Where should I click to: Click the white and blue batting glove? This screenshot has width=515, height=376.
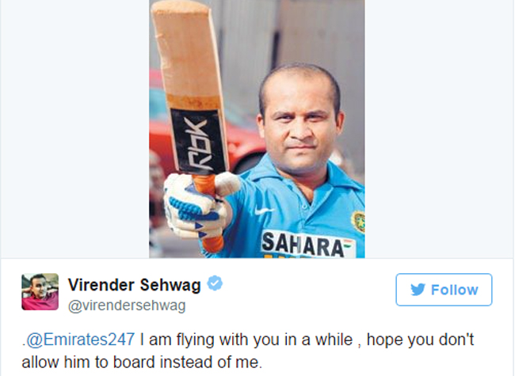pos(196,205)
